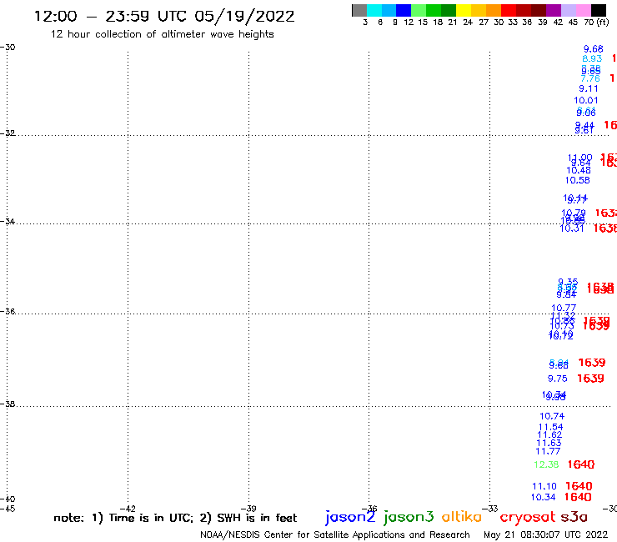Click the wave height value 10.74
This screenshot has width=617, height=542.
(x=552, y=416)
